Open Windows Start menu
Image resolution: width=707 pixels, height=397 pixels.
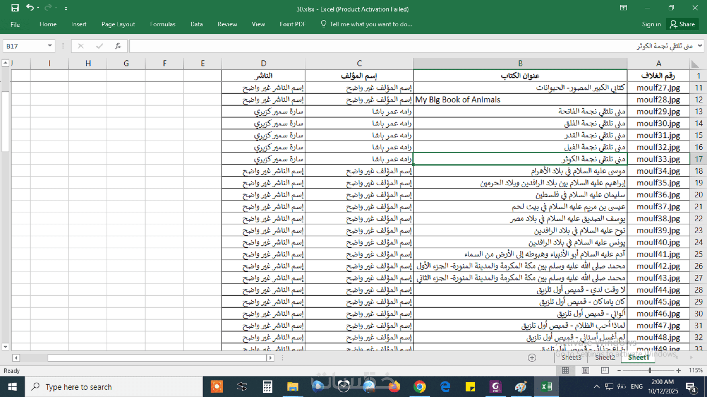tap(12, 387)
